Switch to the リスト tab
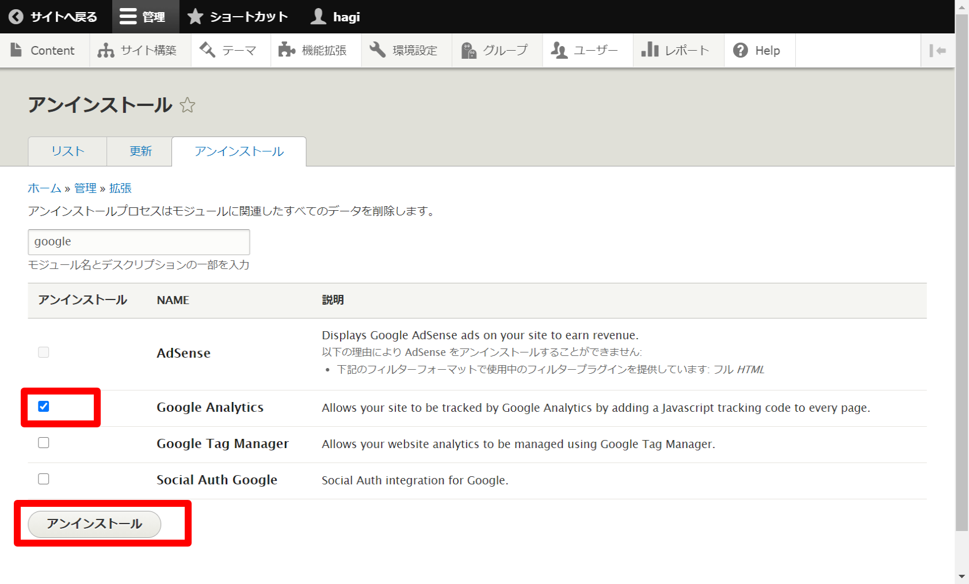The image size is (969, 584). tap(68, 151)
